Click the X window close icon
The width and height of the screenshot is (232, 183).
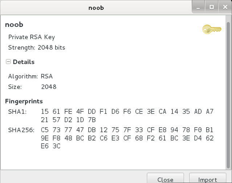(225, 7)
